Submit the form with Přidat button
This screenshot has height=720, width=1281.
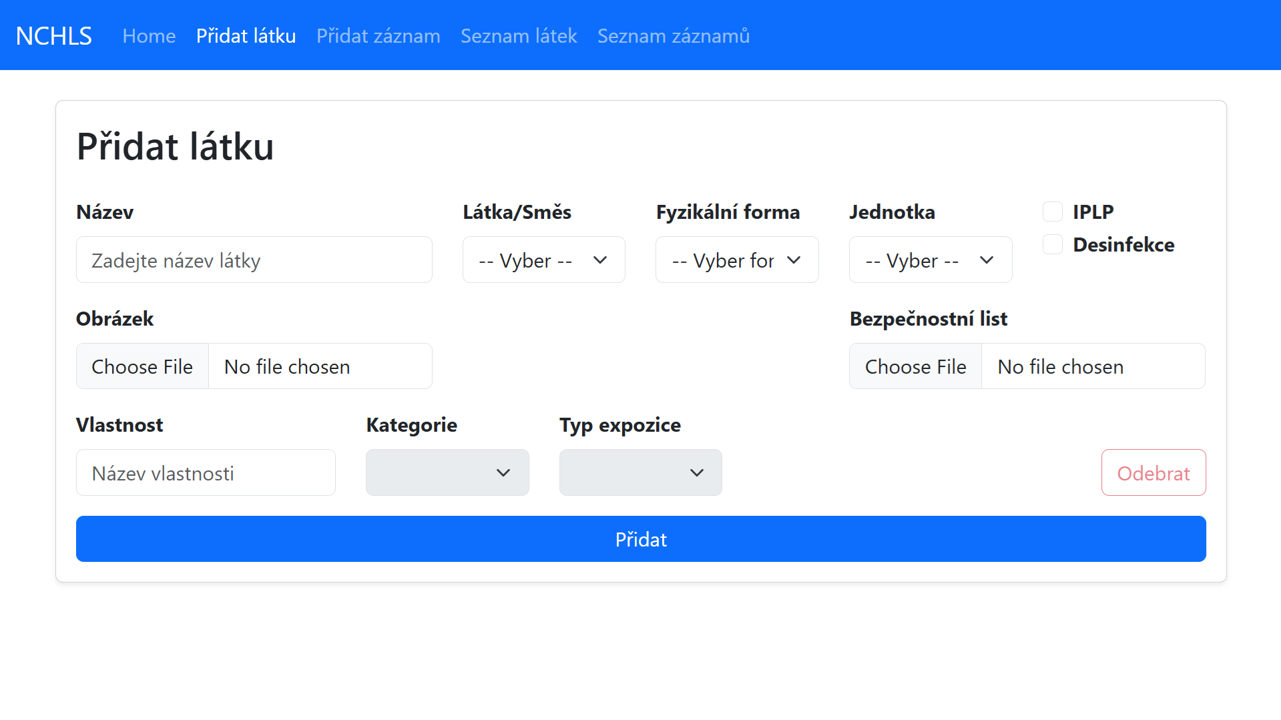pyautogui.click(x=640, y=539)
